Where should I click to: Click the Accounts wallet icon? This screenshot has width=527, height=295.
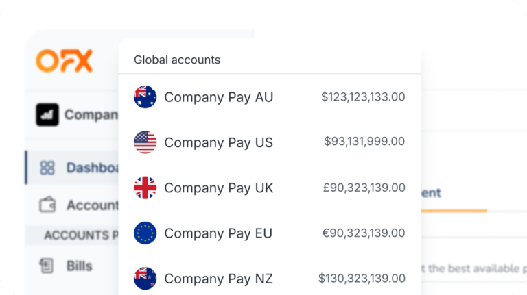click(x=47, y=205)
